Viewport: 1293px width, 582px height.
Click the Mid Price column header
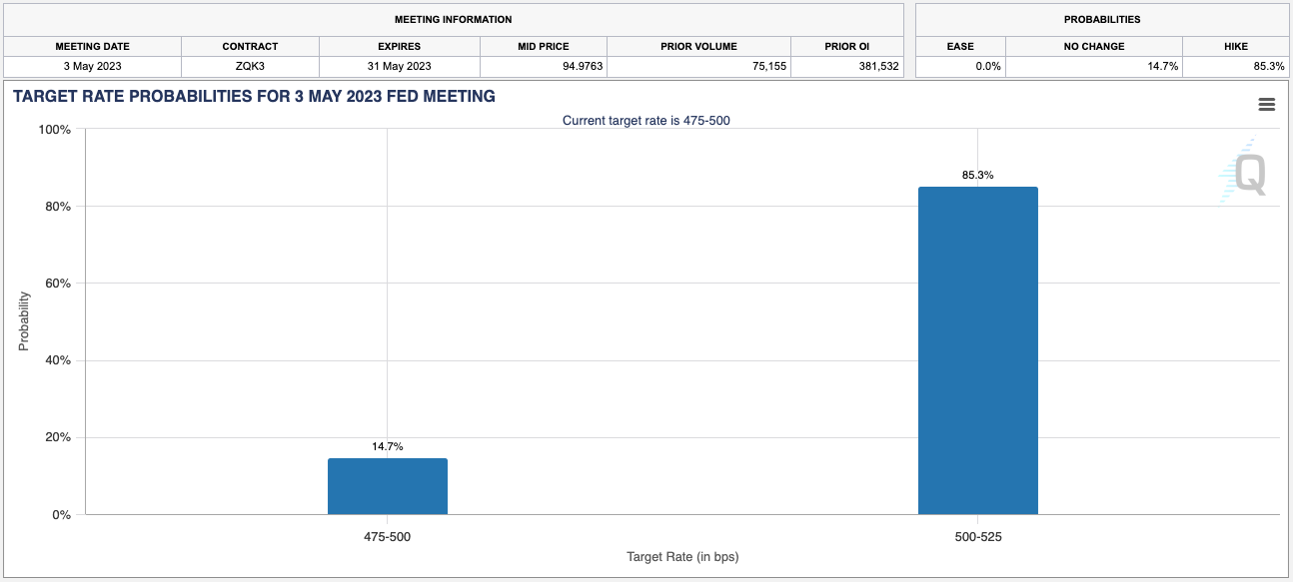(x=543, y=46)
